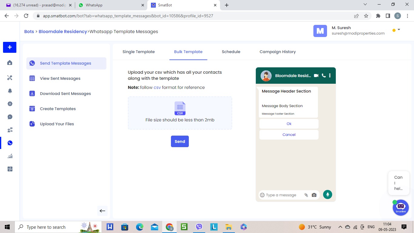Open the three-dot menu in WhatsApp preview
Screen dimensions: 414x233
click(330, 76)
